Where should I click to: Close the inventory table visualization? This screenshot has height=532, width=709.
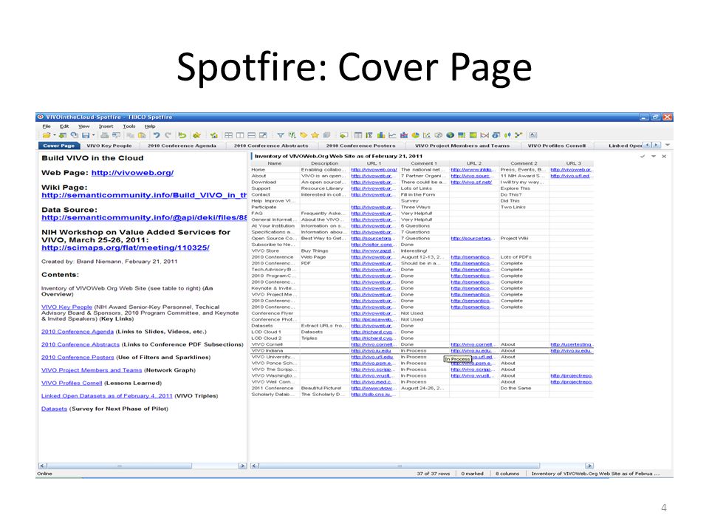click(664, 156)
